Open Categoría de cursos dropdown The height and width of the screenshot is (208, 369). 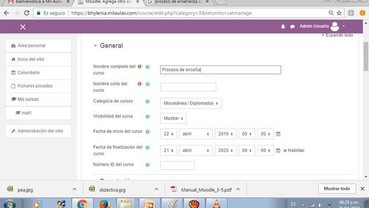[x=191, y=103]
